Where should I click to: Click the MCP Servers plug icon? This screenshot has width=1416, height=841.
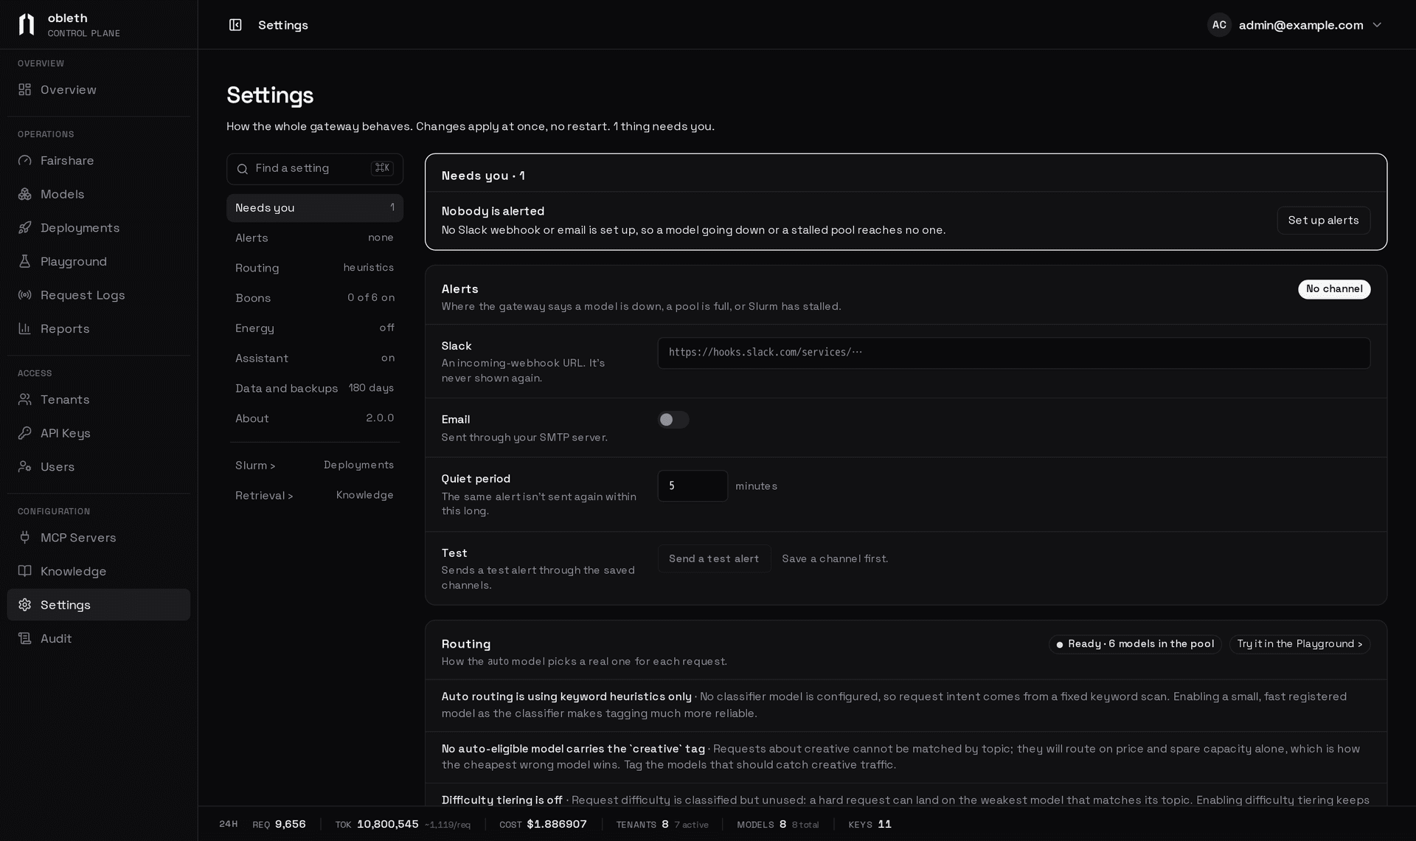(25, 537)
